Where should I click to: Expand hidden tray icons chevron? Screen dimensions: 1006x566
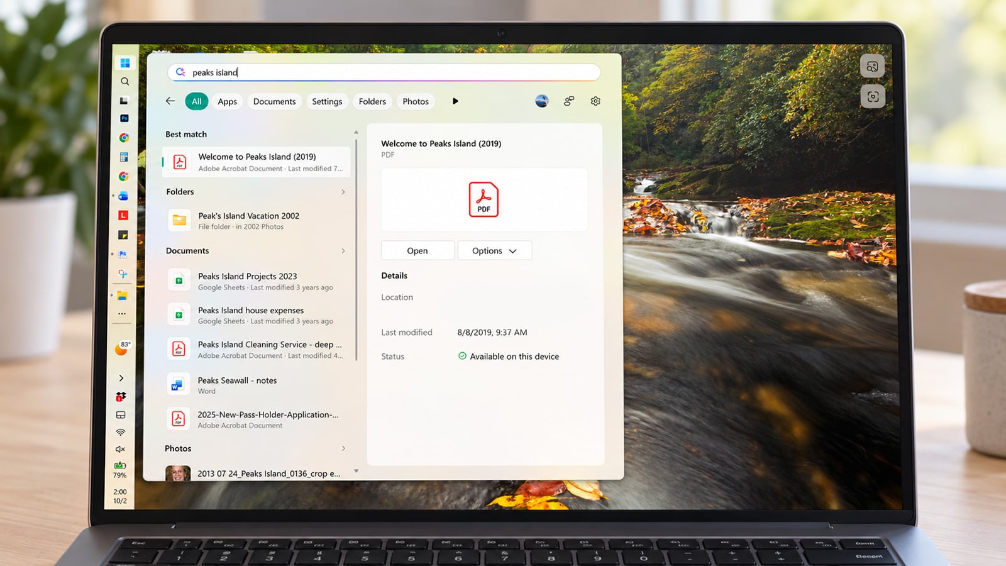tap(121, 378)
